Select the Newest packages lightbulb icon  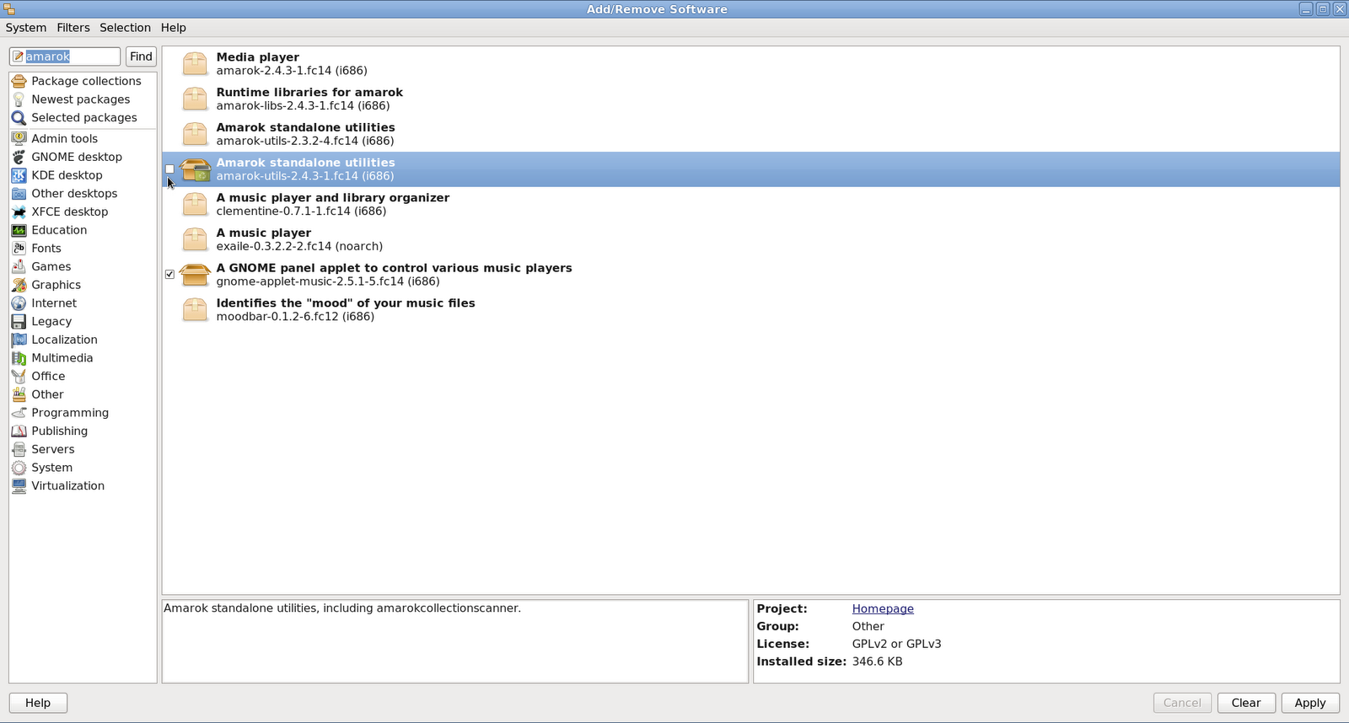click(19, 99)
